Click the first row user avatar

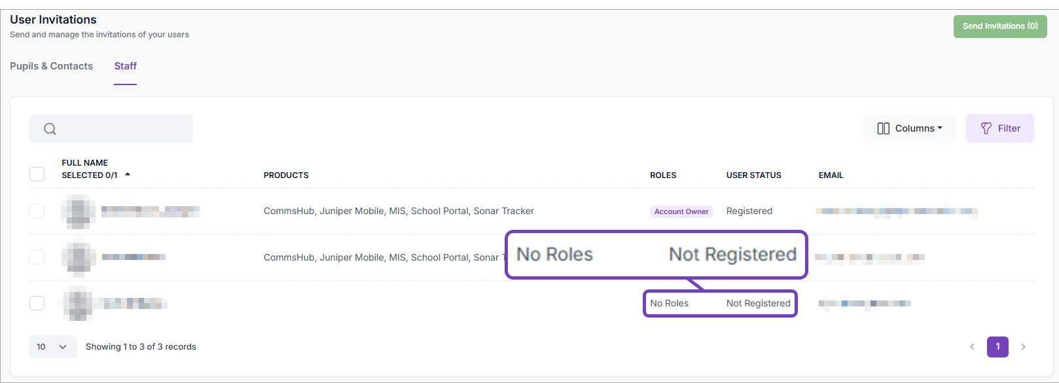(78, 211)
